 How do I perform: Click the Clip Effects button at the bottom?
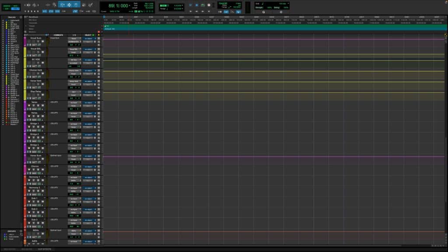point(42,249)
